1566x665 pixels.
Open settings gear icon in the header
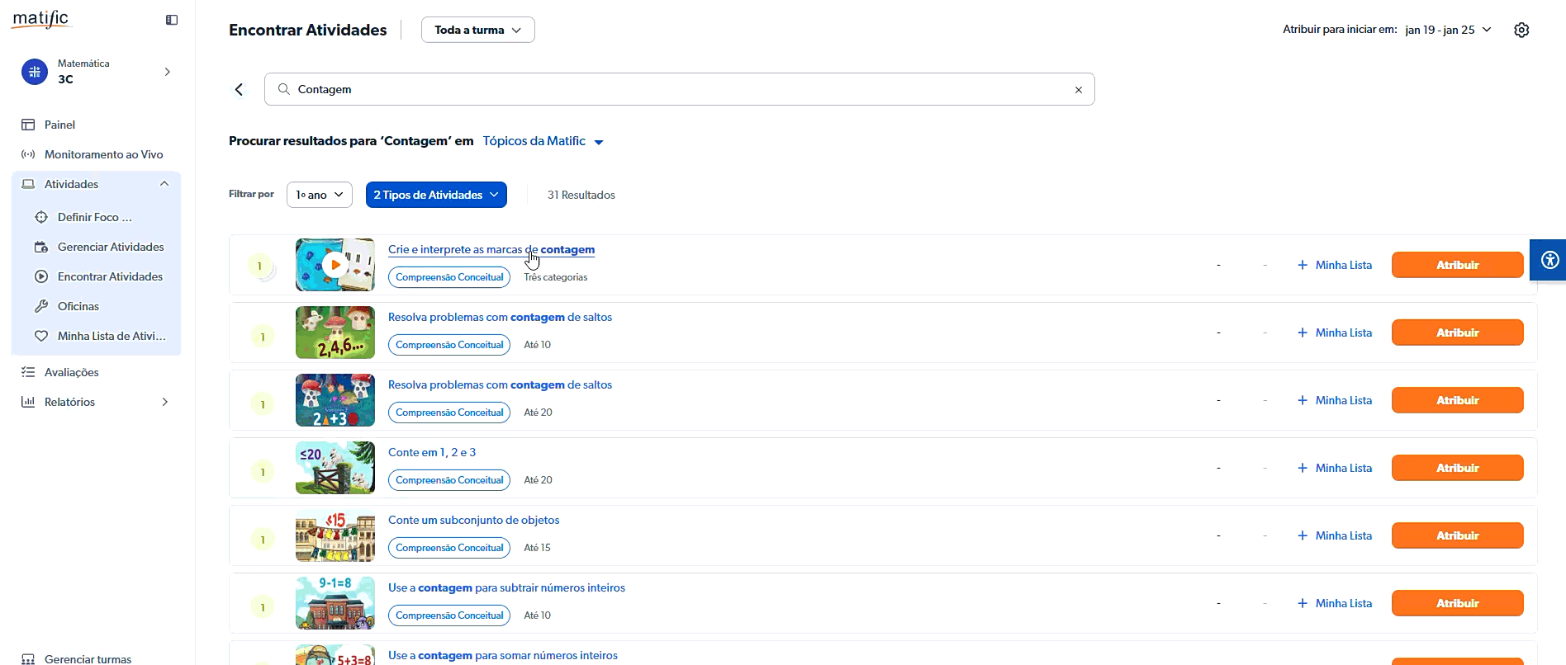coord(1521,30)
